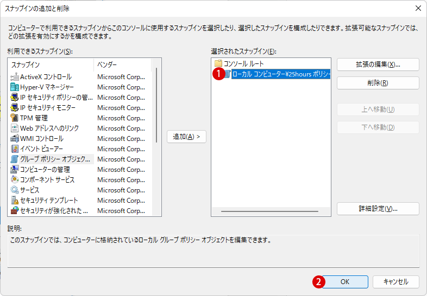Select the セキュリティ テンプレート icon
This screenshot has height=296, width=427.
15,201
